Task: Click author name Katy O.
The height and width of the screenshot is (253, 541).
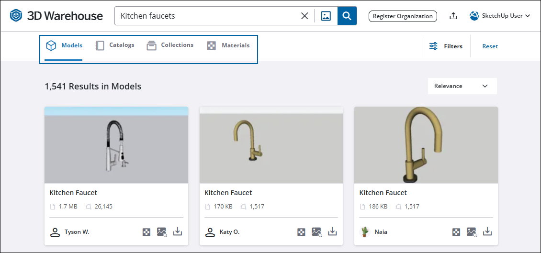Action: pos(229,232)
